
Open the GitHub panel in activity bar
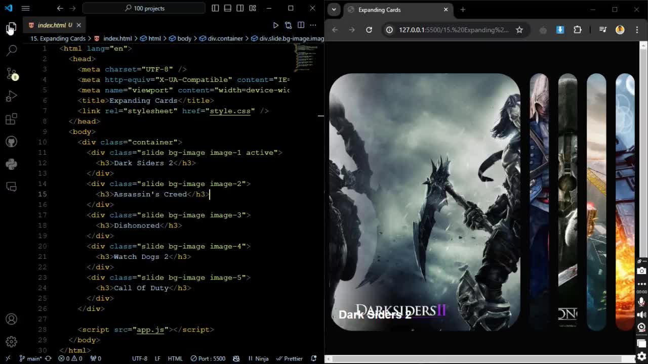[11, 142]
